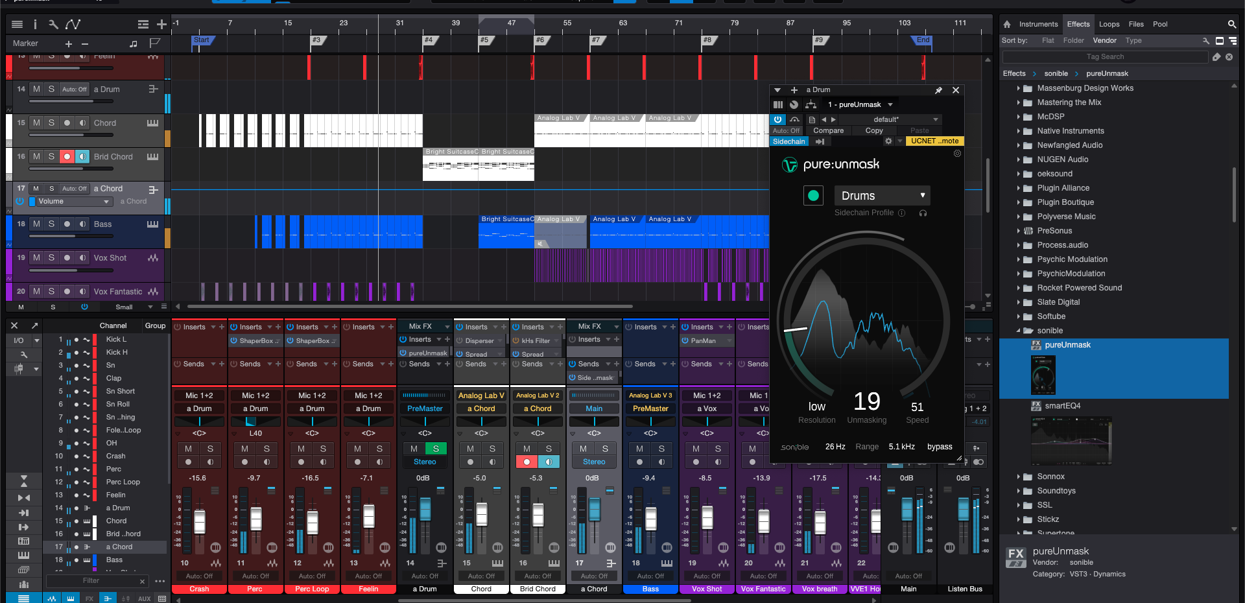Open the Volume automation parameter dropdown on track 17

(75, 202)
